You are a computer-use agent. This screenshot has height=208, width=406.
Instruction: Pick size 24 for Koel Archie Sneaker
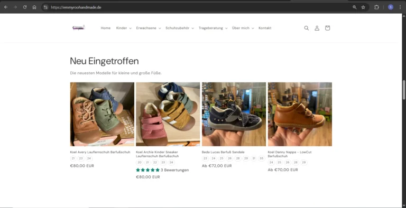click(x=171, y=163)
